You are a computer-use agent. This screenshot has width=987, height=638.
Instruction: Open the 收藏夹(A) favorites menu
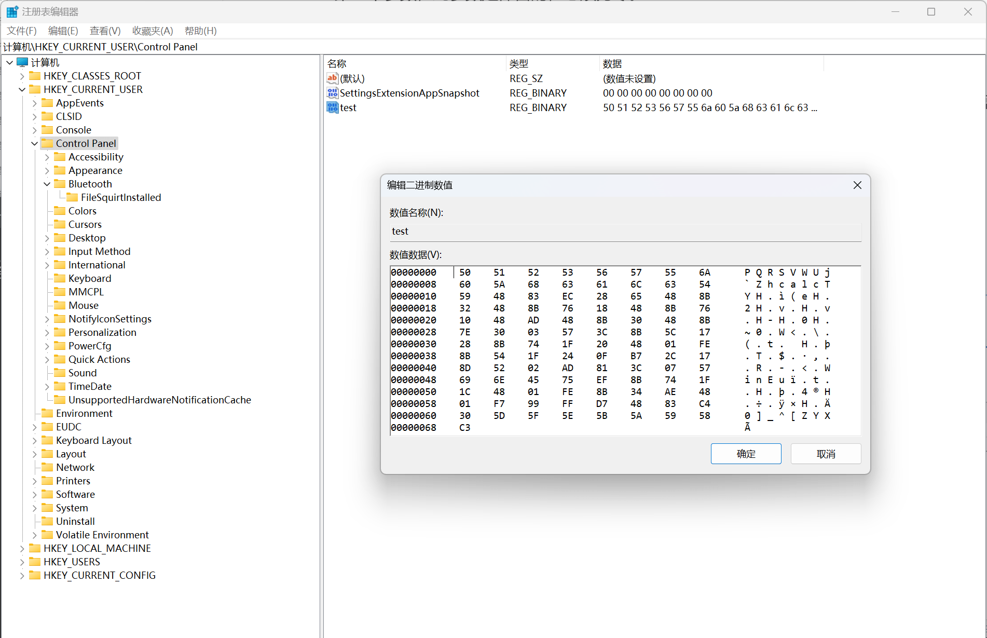point(152,31)
